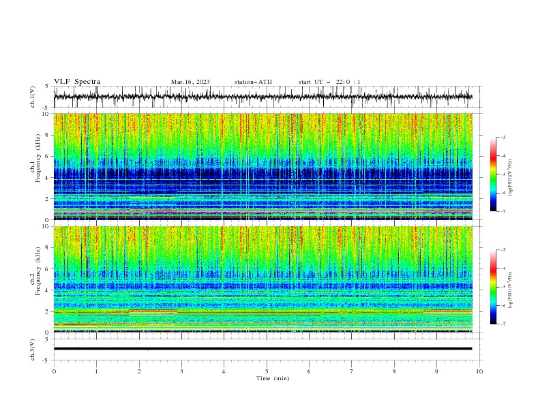Click the flat ch.3 voltage trace
540x417 pixels.
(x=262, y=349)
